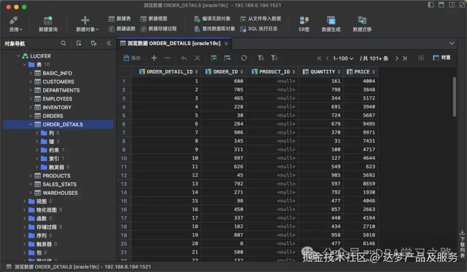Screen dimensions: 467x272
Task: Select the INVENTORY table
Action: point(57,108)
